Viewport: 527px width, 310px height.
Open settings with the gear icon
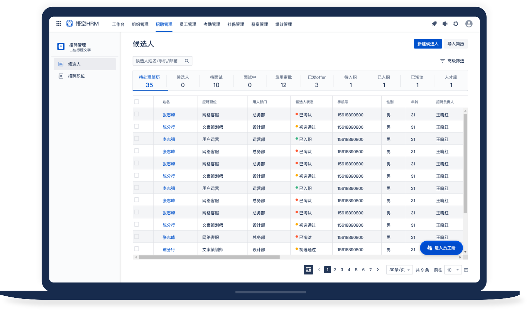(456, 24)
